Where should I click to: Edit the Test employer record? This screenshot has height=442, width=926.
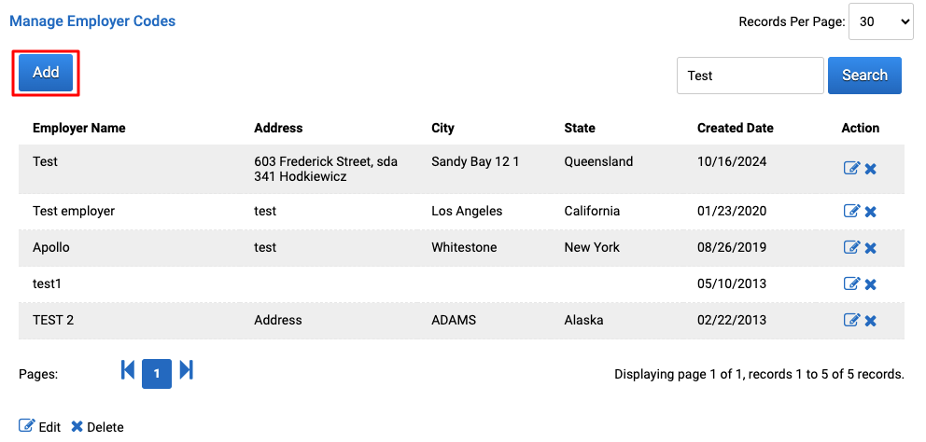pyautogui.click(x=851, y=211)
